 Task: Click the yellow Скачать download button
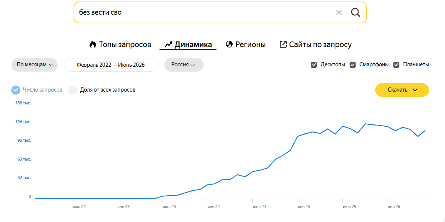tap(402, 90)
